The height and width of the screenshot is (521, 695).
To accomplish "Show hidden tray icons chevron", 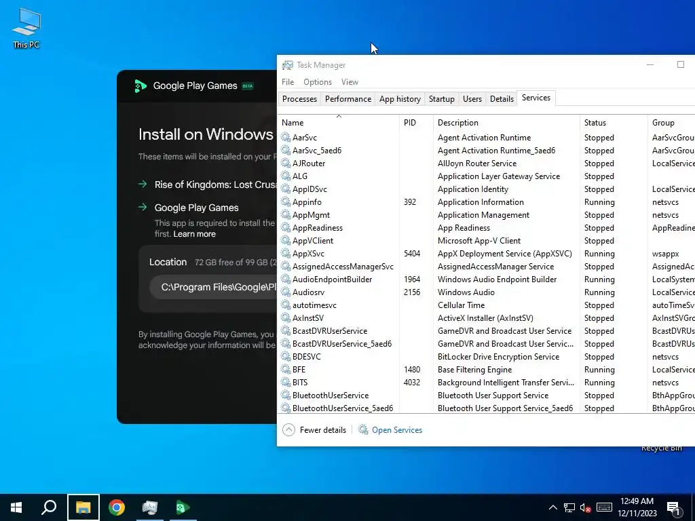I will [x=552, y=507].
